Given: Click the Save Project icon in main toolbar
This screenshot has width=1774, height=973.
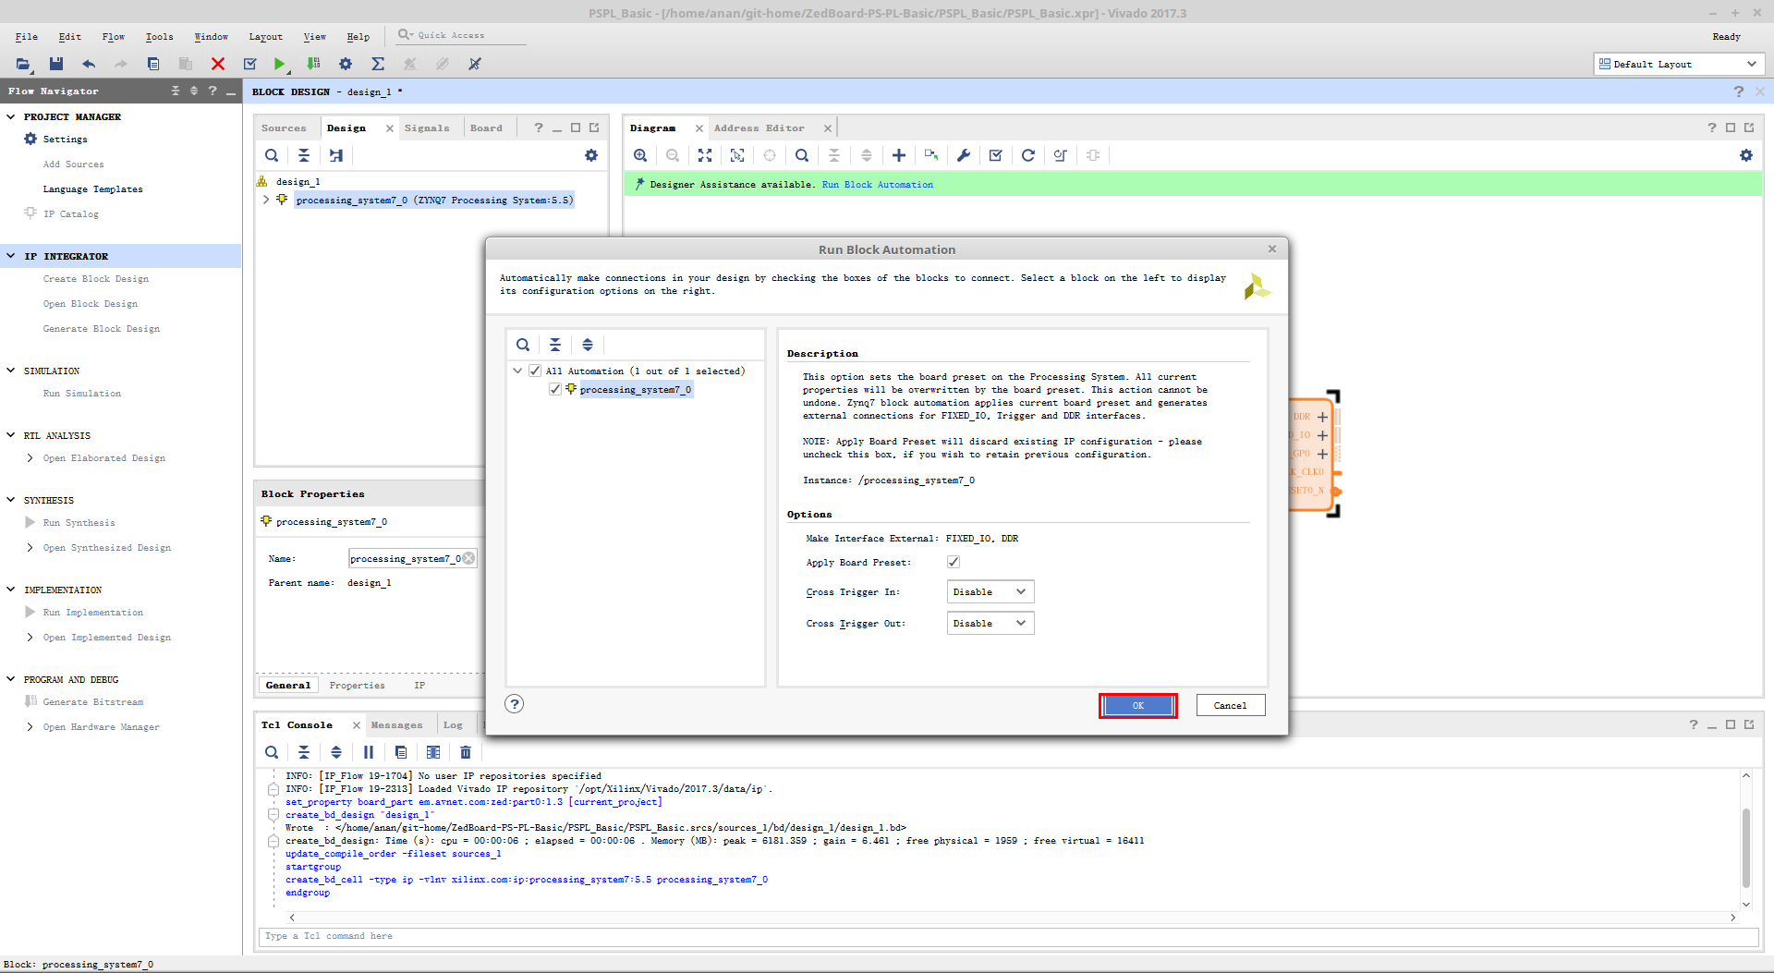Looking at the screenshot, I should pyautogui.click(x=56, y=64).
